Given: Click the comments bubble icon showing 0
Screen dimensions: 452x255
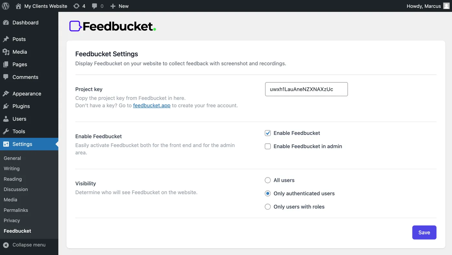Looking at the screenshot, I should (x=95, y=6).
